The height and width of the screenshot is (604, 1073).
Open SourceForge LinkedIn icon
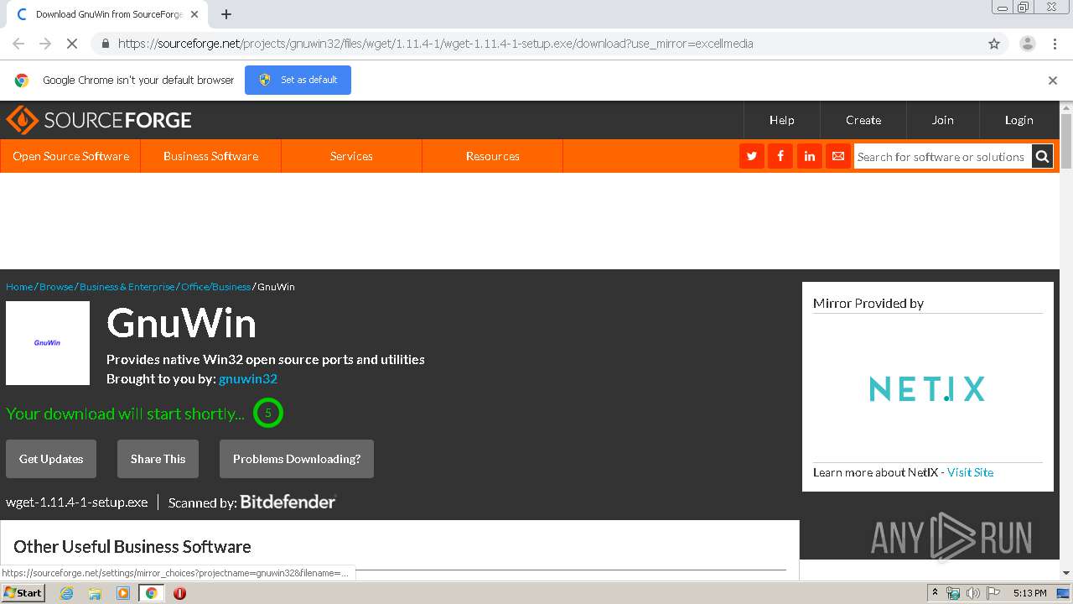809,156
